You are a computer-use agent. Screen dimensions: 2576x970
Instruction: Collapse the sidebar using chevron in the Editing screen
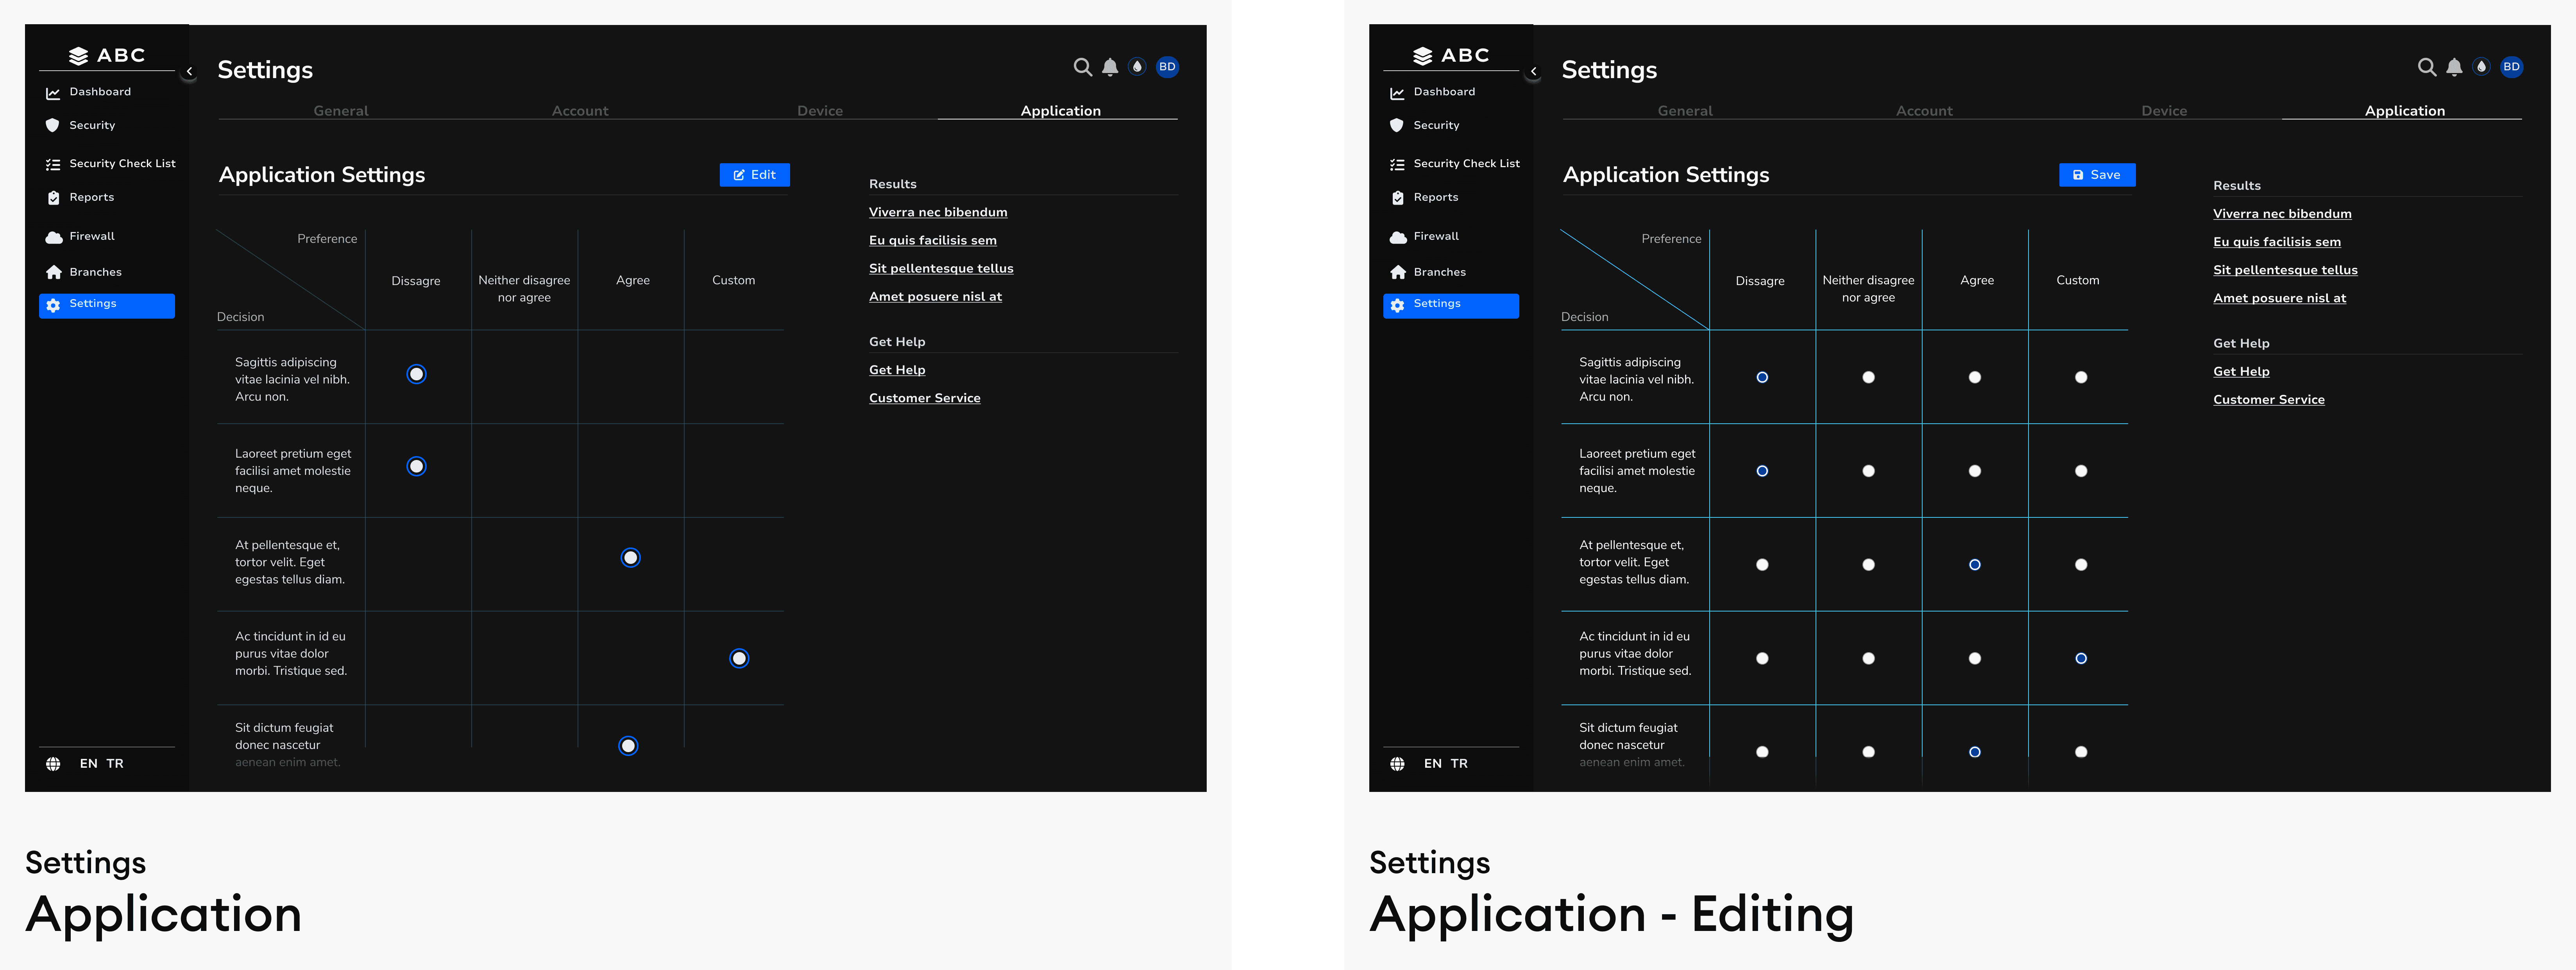(1533, 71)
